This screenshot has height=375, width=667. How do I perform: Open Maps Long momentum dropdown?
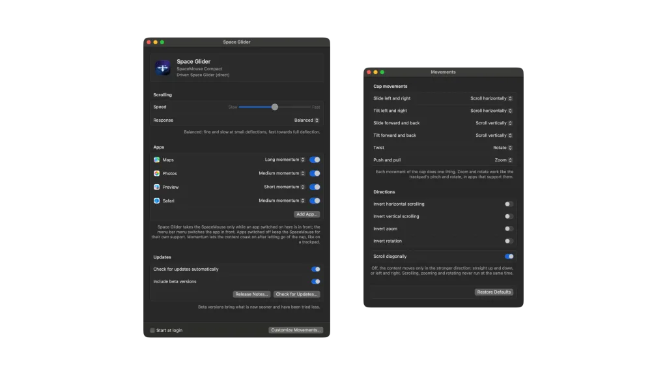pos(285,160)
